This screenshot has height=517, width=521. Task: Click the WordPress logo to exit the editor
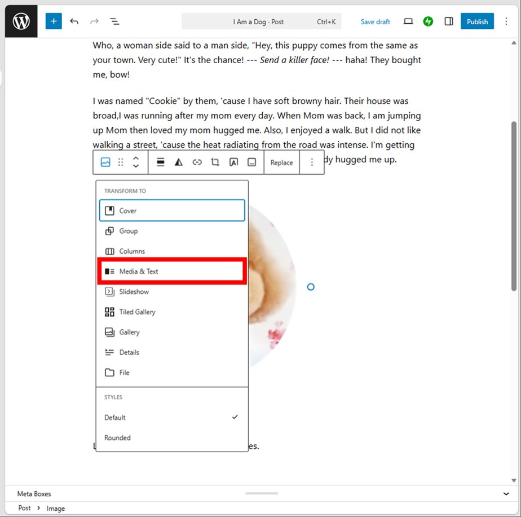pyautogui.click(x=21, y=21)
